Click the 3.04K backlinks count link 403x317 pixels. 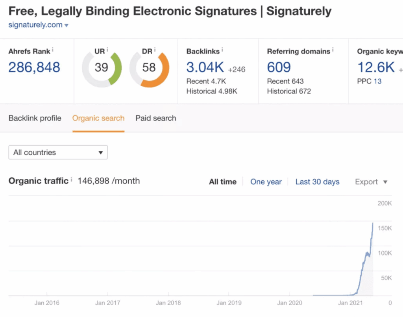pyautogui.click(x=205, y=67)
